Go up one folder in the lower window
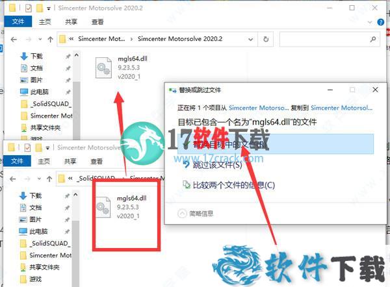Screen dimensions: 390x287 pyautogui.click(x=49, y=179)
